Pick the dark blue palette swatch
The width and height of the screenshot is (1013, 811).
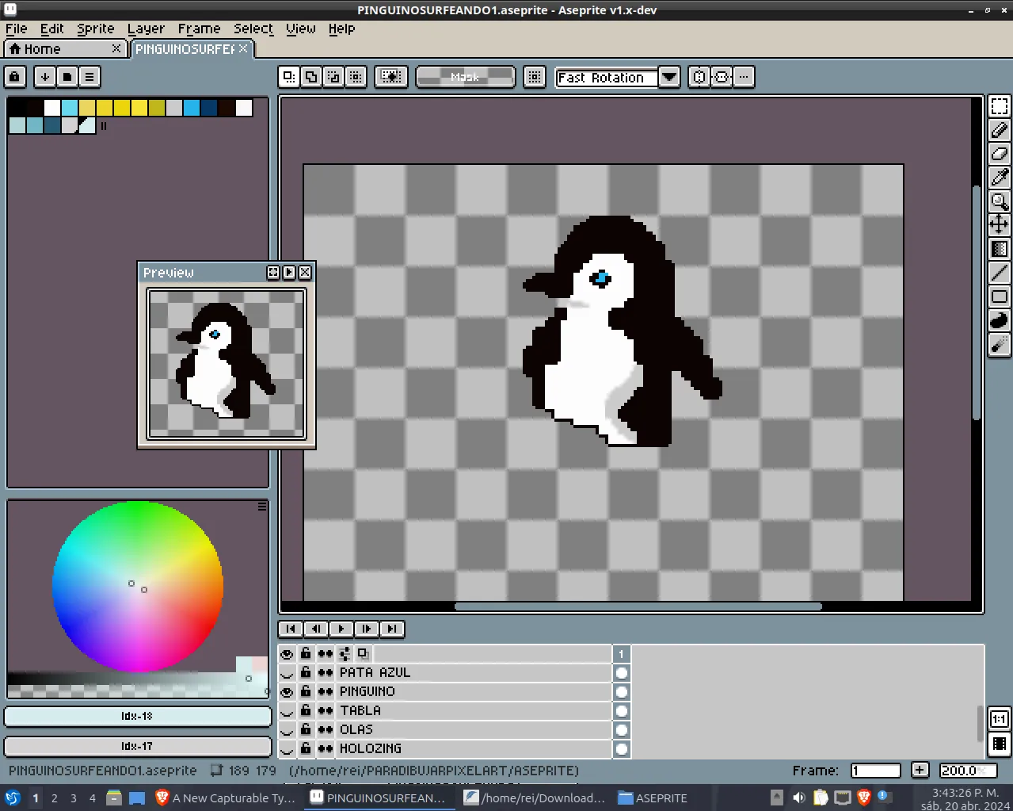pos(208,108)
